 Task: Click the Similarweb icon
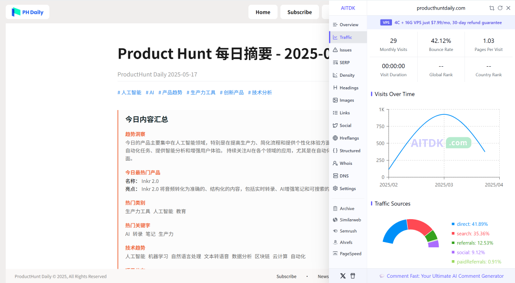coord(335,220)
